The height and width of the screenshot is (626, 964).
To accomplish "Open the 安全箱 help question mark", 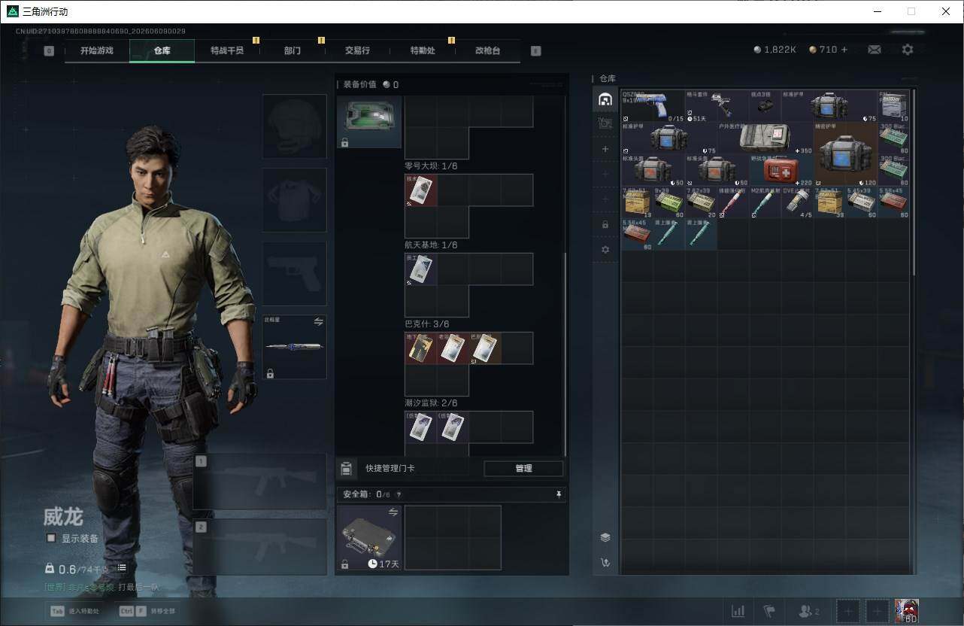I will [399, 495].
